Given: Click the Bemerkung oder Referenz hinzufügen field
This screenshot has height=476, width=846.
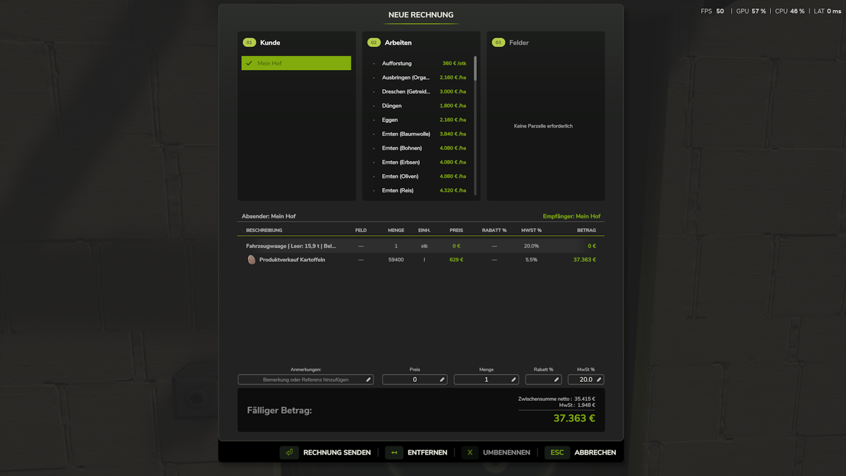Looking at the screenshot, I should click(306, 380).
